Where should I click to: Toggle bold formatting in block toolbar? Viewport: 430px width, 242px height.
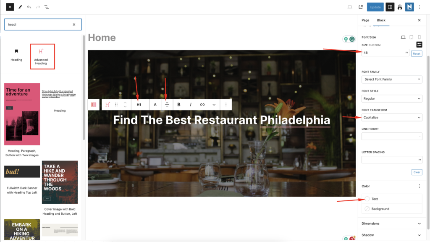(x=179, y=105)
